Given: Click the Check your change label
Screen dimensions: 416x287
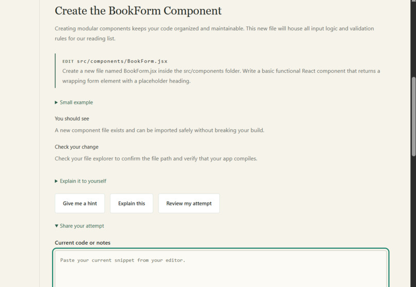Looking at the screenshot, I should tap(76, 147).
